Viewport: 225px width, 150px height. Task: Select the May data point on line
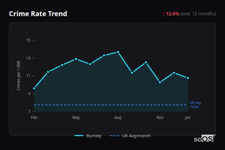click(x=76, y=59)
